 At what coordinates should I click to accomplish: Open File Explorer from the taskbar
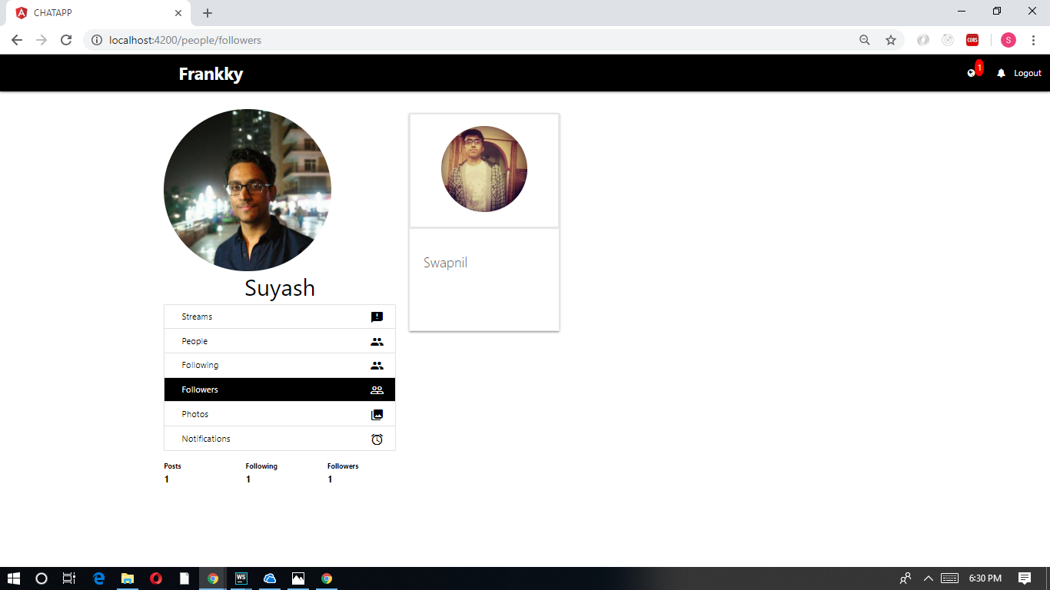[x=127, y=578]
